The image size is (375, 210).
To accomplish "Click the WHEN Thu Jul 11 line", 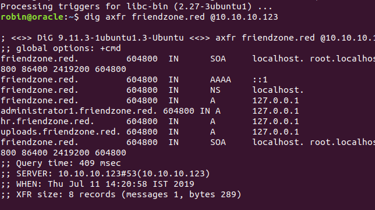I will point(97,184).
